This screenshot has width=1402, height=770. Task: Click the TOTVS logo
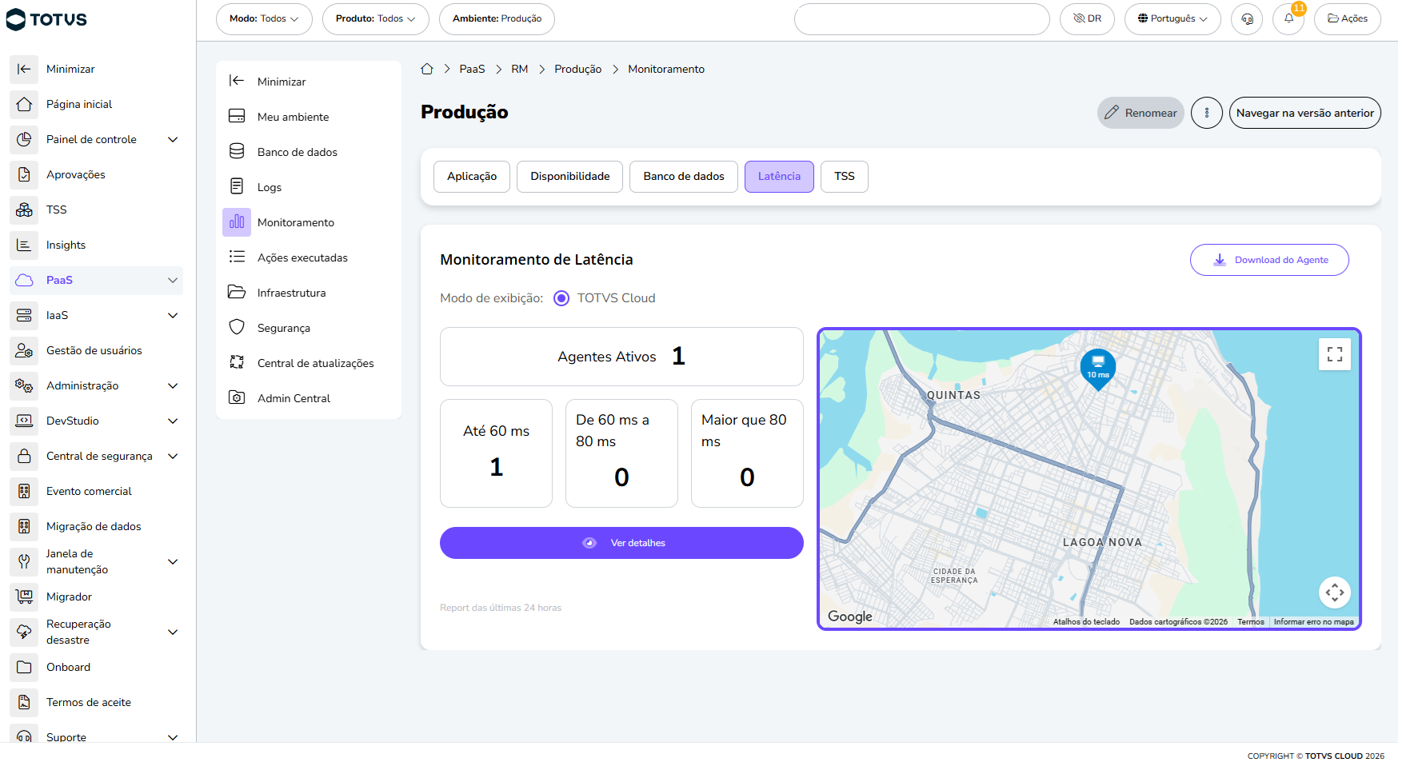coord(46,19)
